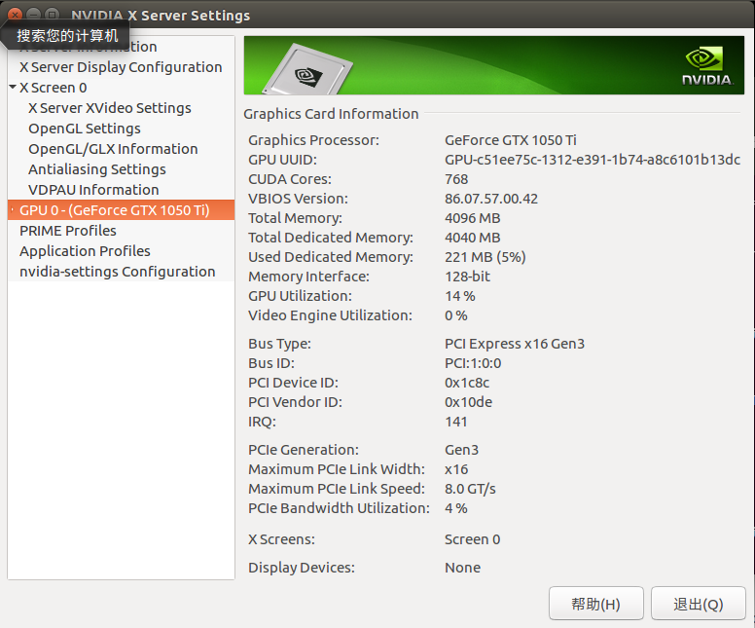Click PCI Vendor ID value 0x10de

click(468, 402)
